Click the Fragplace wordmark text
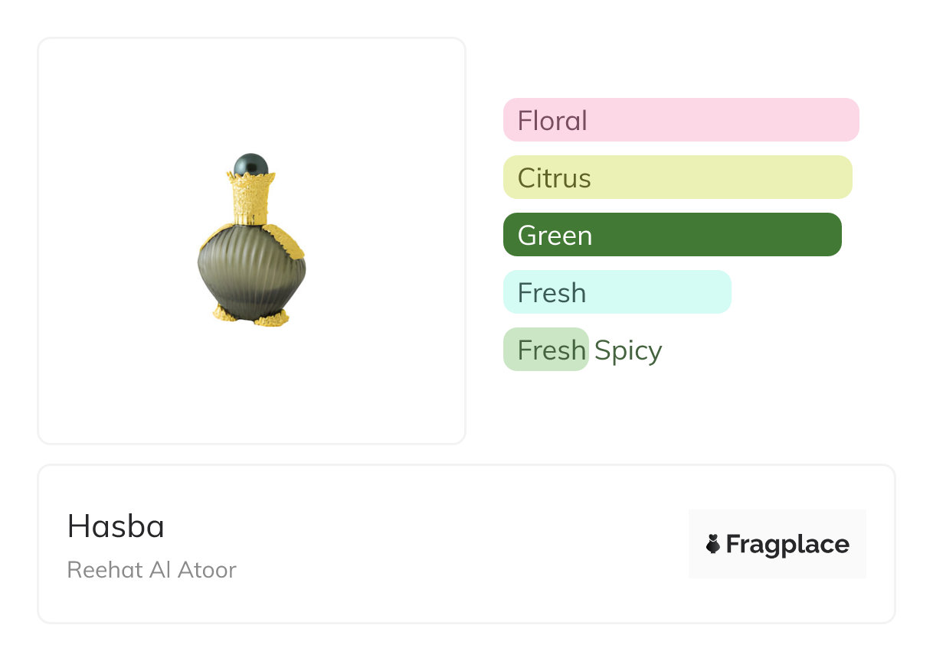This screenshot has width=933, height=661. 787,544
